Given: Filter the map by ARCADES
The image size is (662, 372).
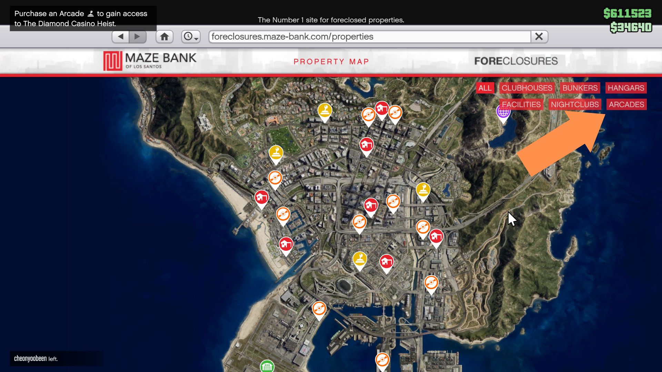Looking at the screenshot, I should [626, 104].
